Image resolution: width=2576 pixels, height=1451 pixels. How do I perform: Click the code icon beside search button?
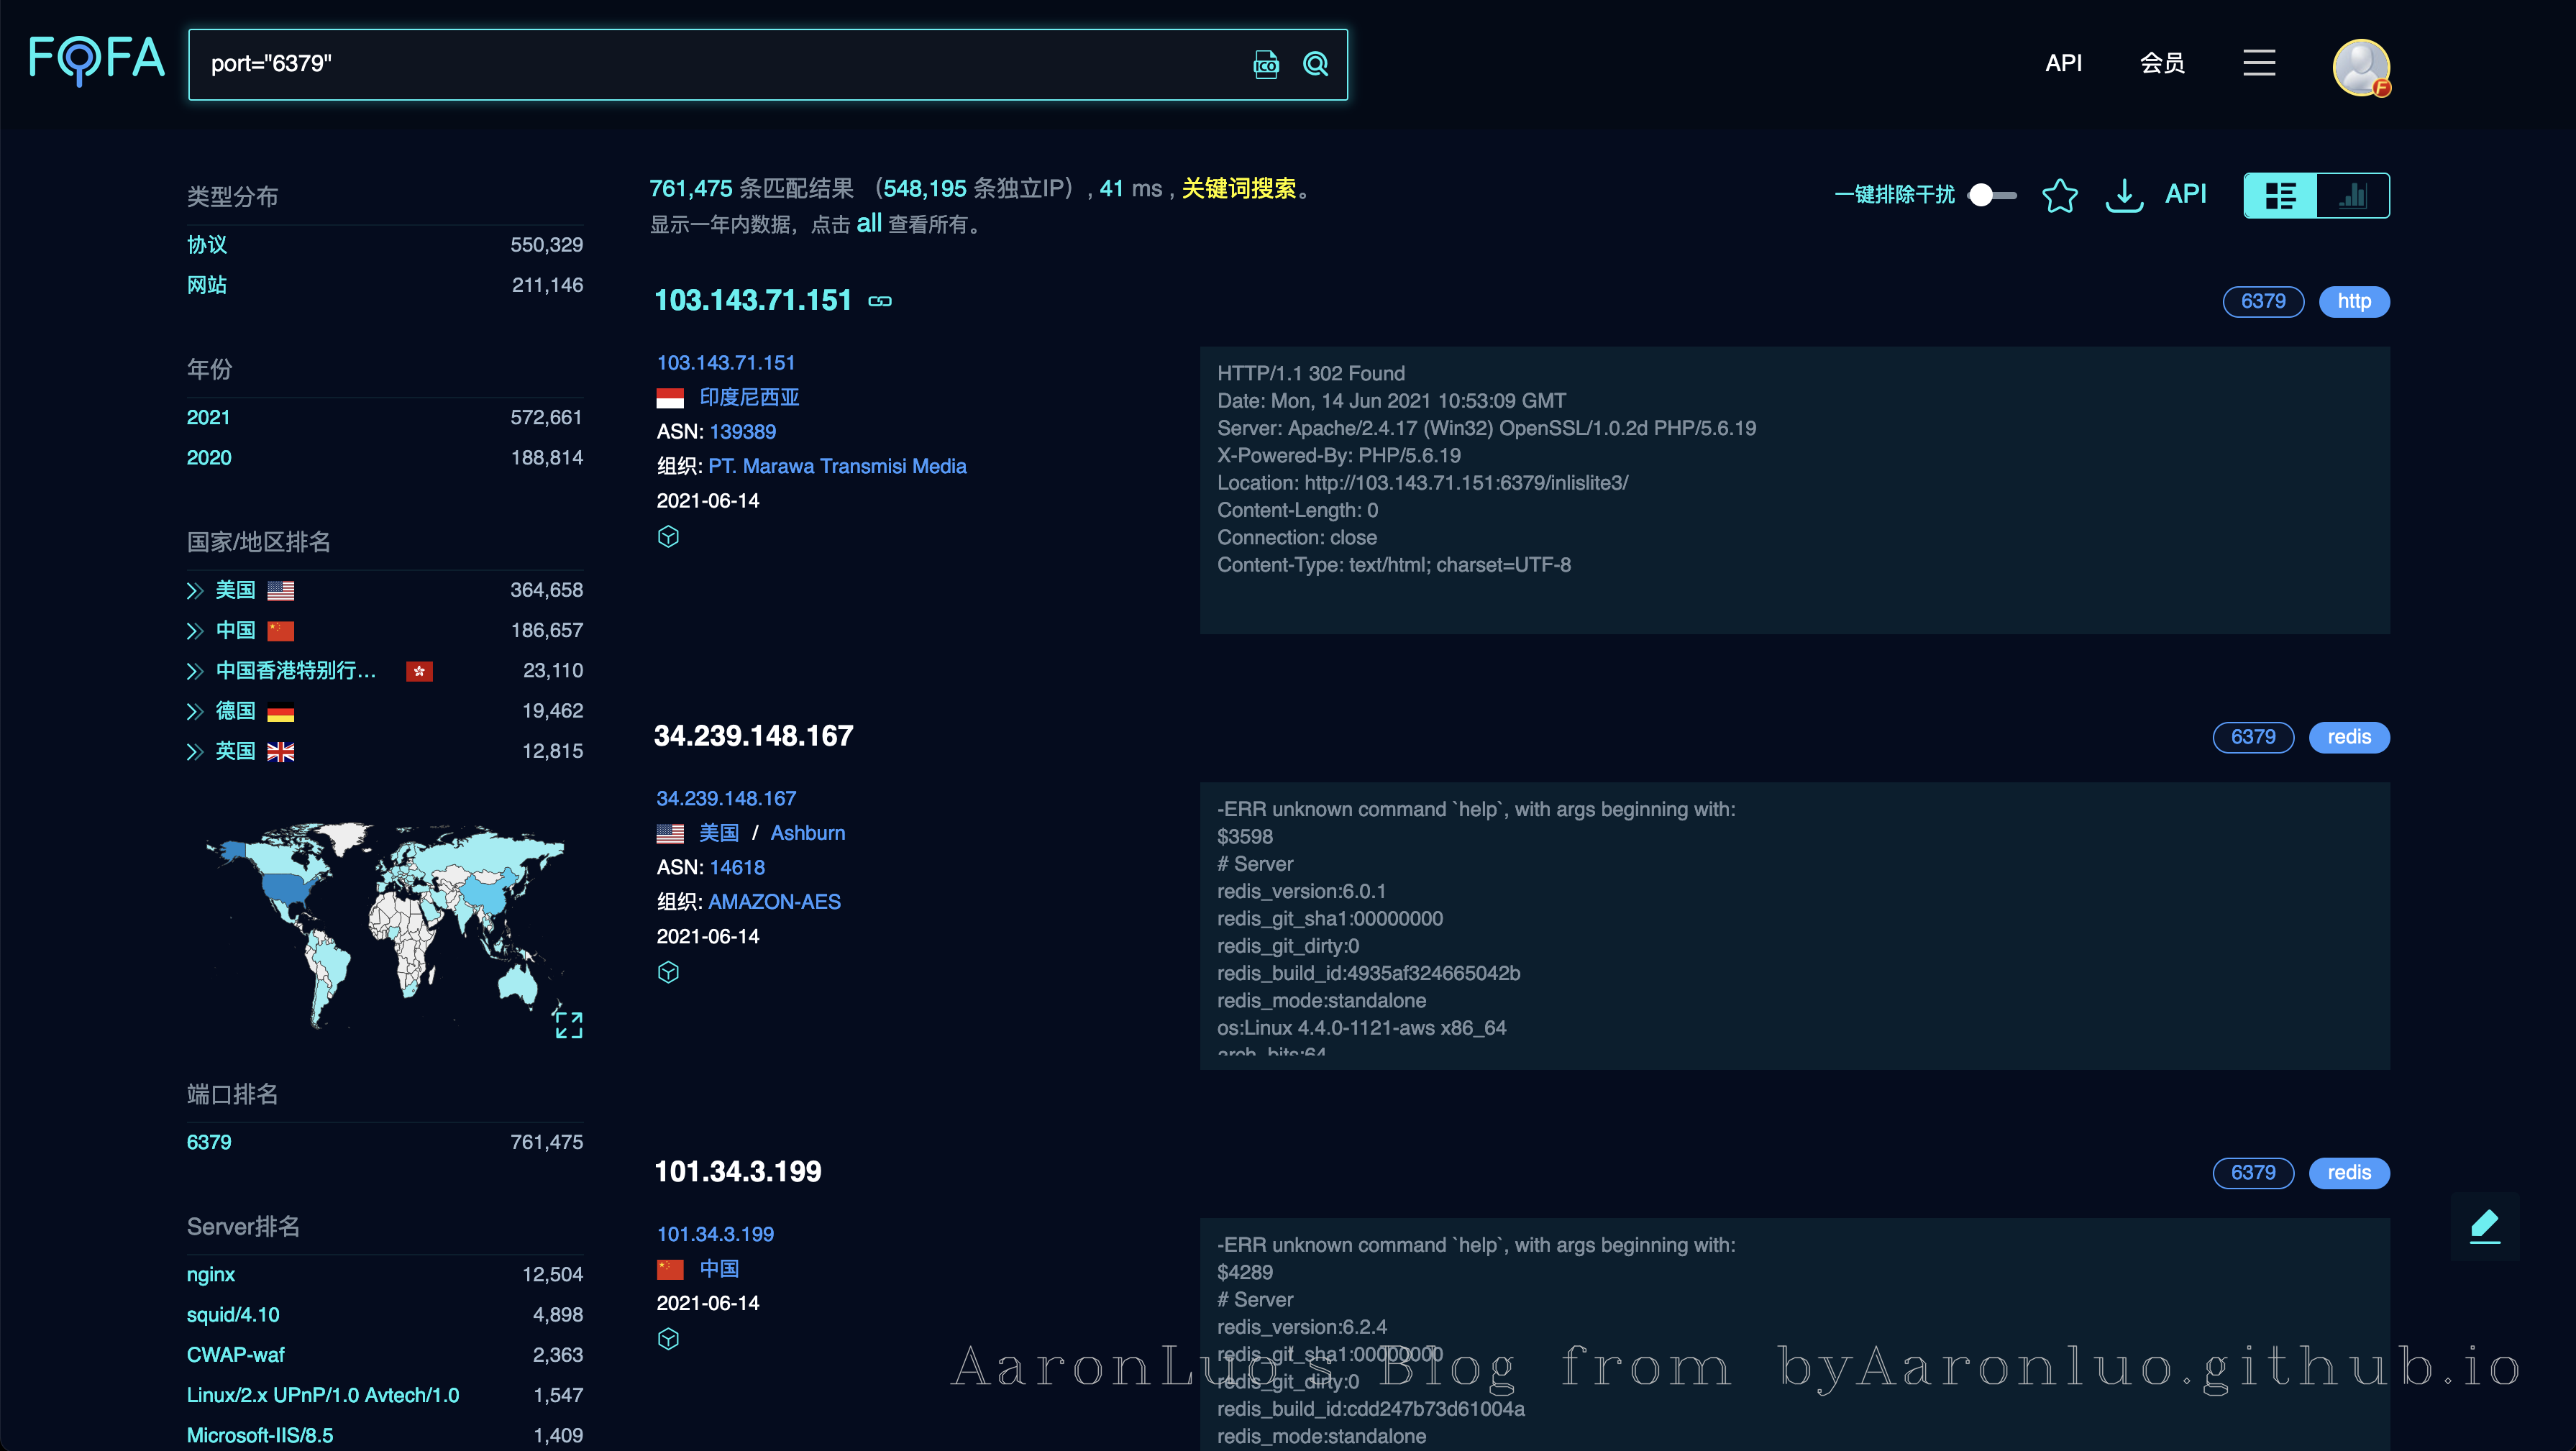[1266, 64]
